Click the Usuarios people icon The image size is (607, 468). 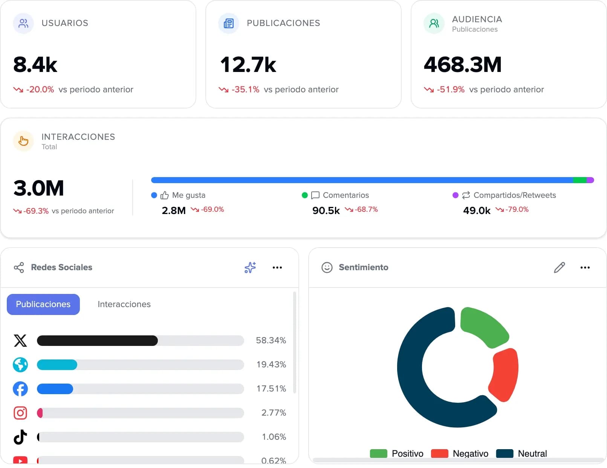pos(23,23)
